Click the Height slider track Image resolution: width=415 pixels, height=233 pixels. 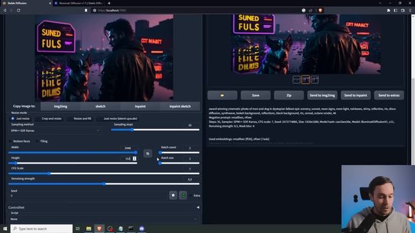(x=73, y=163)
